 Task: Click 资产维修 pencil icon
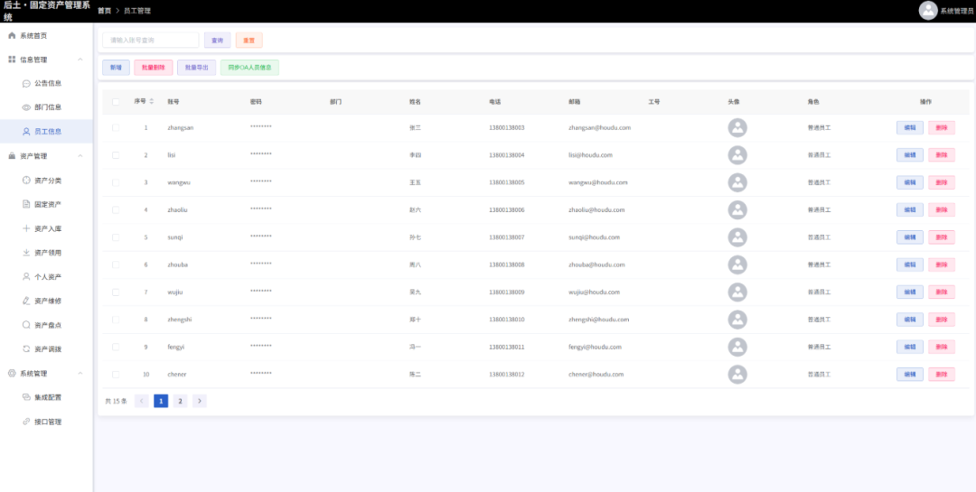point(26,301)
